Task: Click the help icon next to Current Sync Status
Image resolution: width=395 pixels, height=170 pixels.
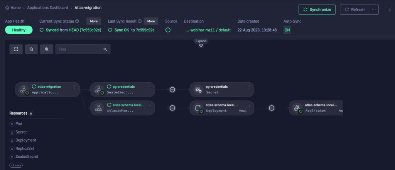Action: pos(77,21)
